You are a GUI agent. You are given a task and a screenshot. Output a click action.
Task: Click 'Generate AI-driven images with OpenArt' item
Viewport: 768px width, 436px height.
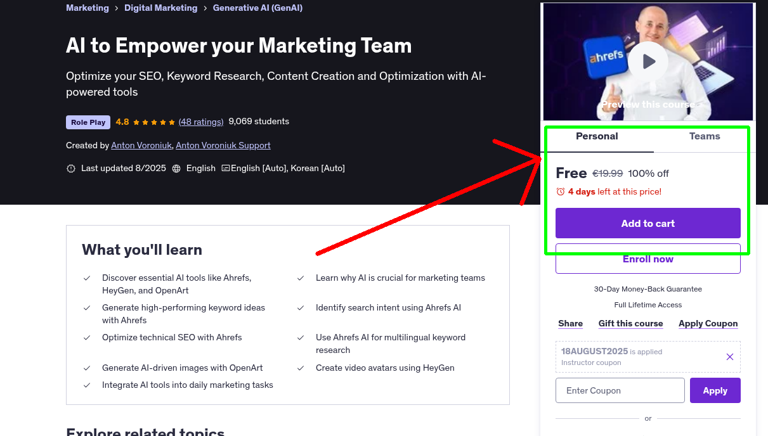pyautogui.click(x=182, y=368)
